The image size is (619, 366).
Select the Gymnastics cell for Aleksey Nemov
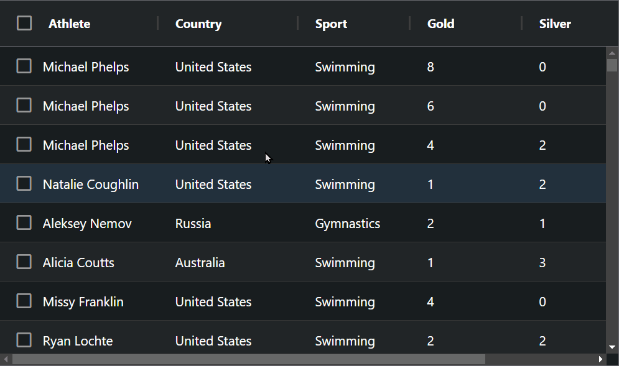pyautogui.click(x=347, y=224)
